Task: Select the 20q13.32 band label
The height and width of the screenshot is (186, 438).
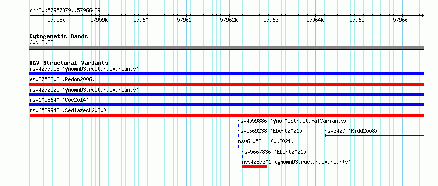Action: tap(41, 43)
